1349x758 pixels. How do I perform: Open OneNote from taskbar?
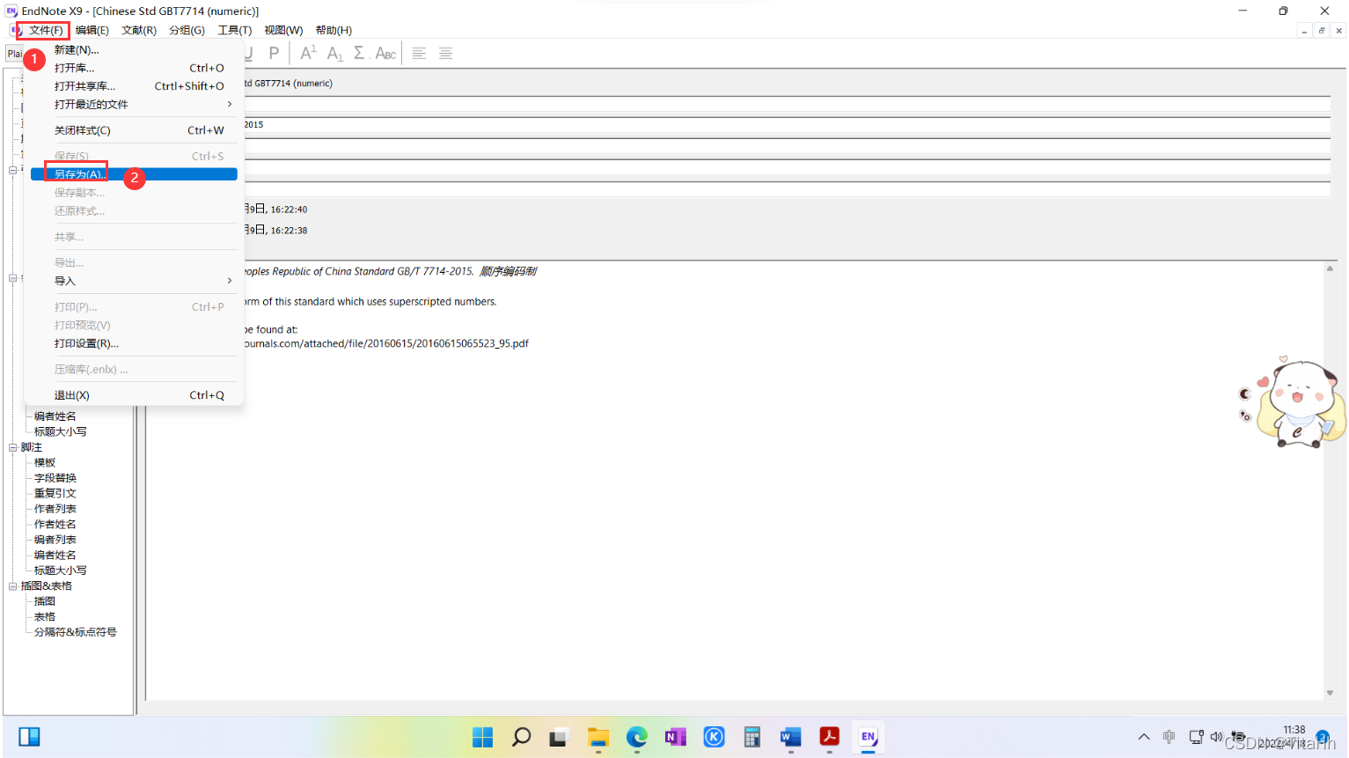[675, 737]
